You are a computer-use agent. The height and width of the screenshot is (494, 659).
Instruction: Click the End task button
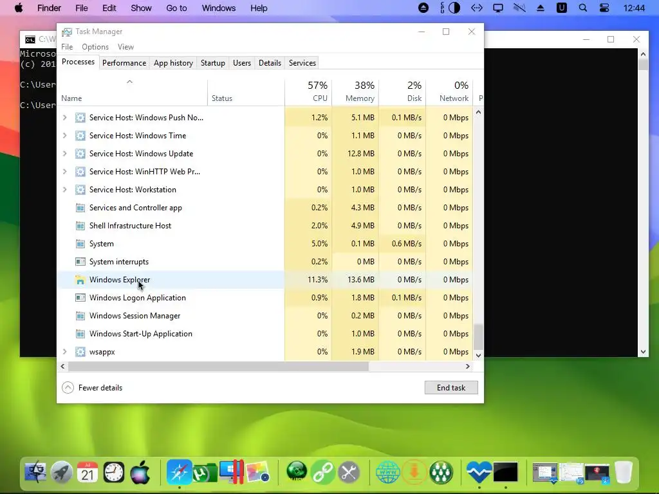click(x=451, y=388)
